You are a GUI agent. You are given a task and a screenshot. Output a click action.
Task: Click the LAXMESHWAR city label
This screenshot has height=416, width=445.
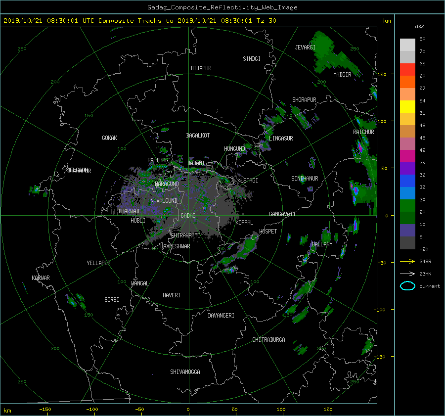(x=175, y=246)
